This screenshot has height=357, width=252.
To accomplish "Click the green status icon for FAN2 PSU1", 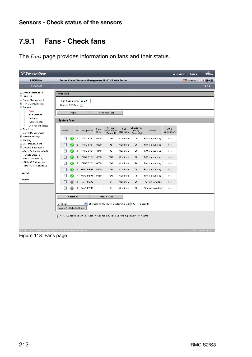I will point(72,176).
